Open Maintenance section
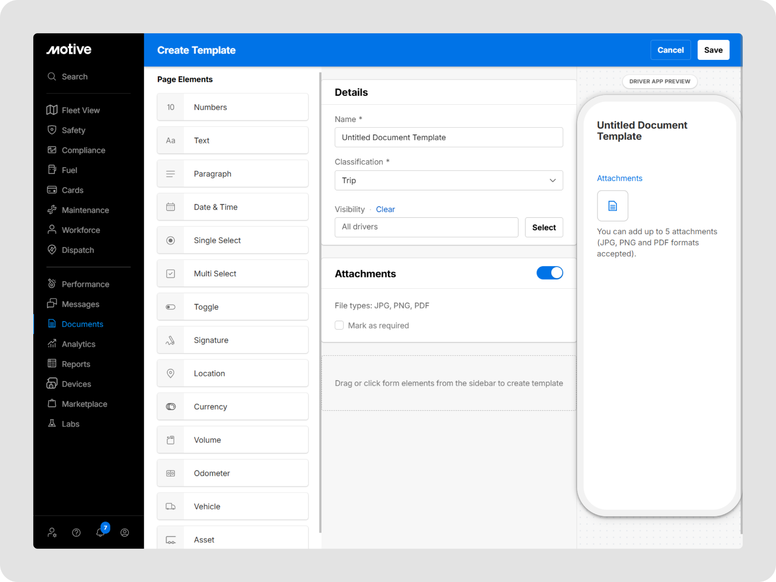 point(85,210)
